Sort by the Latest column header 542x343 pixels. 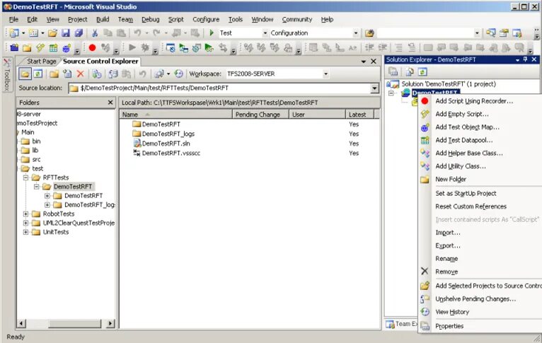pyautogui.click(x=359, y=115)
